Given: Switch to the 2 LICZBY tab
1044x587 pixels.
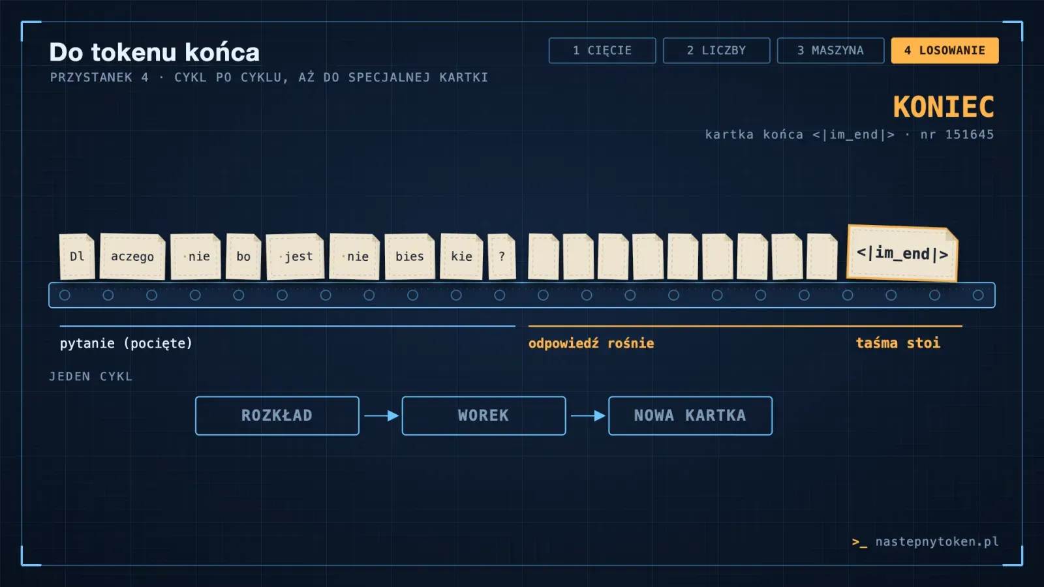Looking at the screenshot, I should click(x=716, y=50).
